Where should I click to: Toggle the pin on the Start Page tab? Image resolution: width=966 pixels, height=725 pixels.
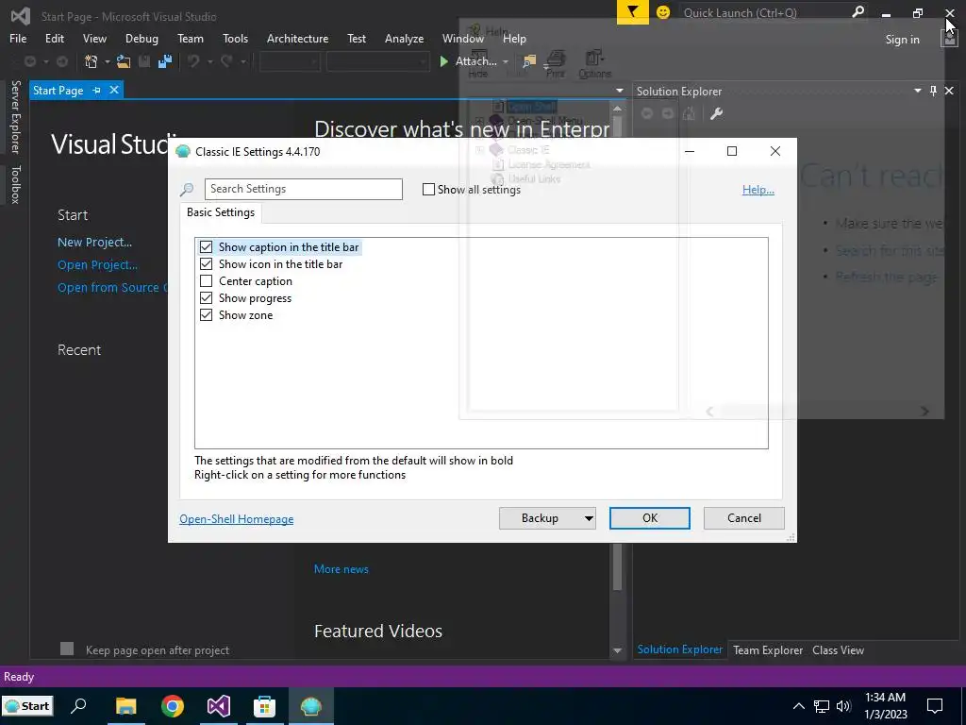[96, 91]
